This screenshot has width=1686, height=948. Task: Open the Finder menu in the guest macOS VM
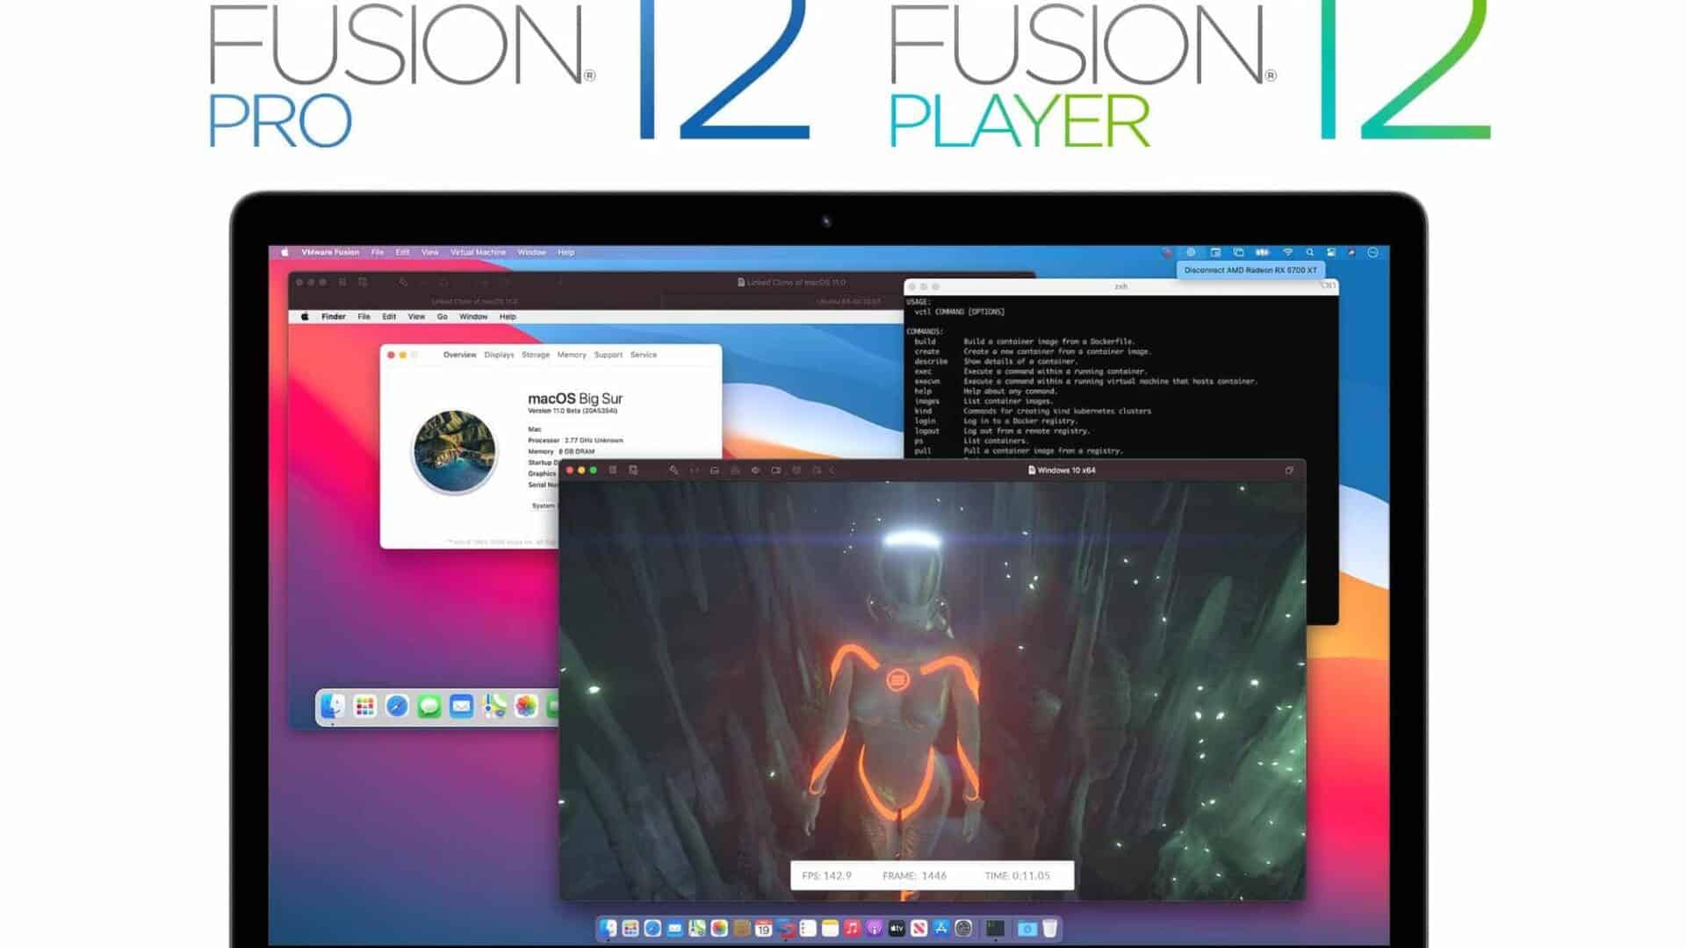pyautogui.click(x=333, y=316)
